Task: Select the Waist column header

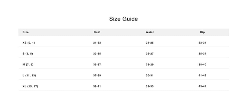Action: (x=150, y=32)
